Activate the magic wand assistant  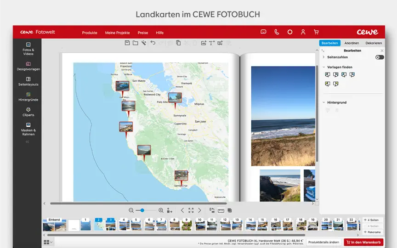[x=143, y=43]
